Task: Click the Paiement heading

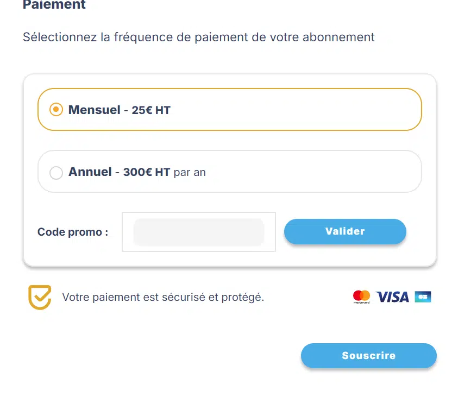Action: [54, 4]
